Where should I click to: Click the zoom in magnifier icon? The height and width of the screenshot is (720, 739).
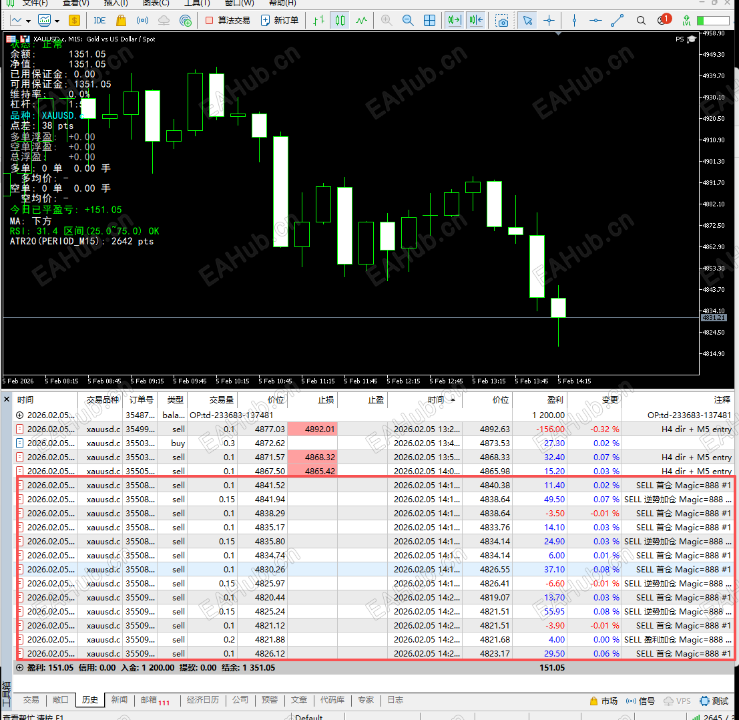coord(387,20)
